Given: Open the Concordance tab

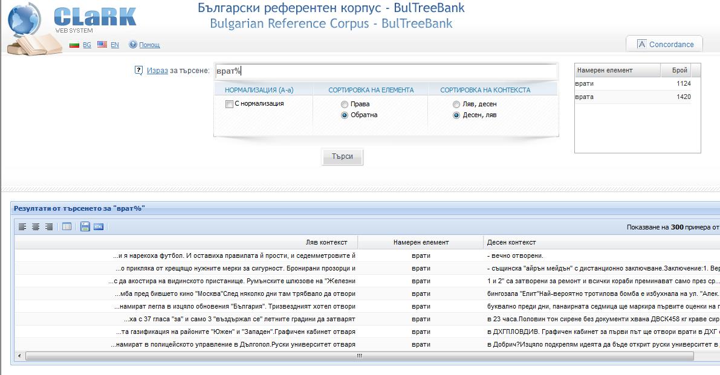Looking at the screenshot, I should pos(664,44).
